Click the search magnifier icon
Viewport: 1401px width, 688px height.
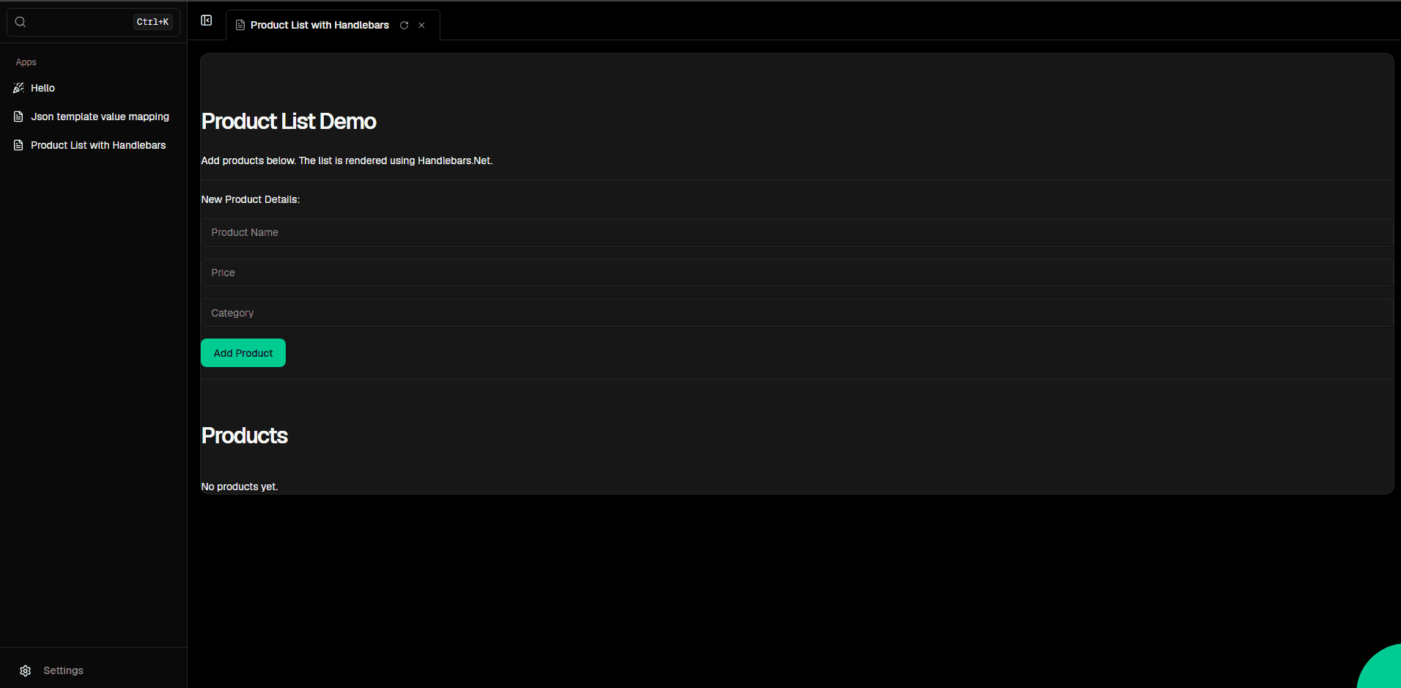pos(21,22)
